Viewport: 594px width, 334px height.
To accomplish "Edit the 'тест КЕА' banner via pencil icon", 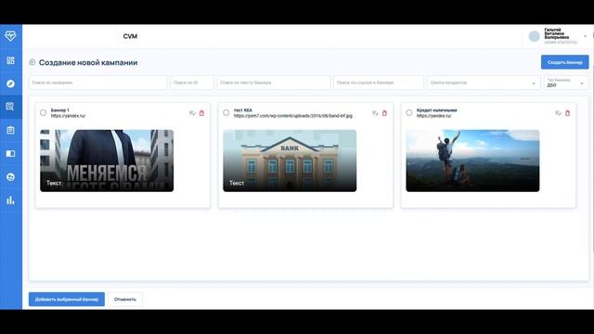I will pos(375,113).
